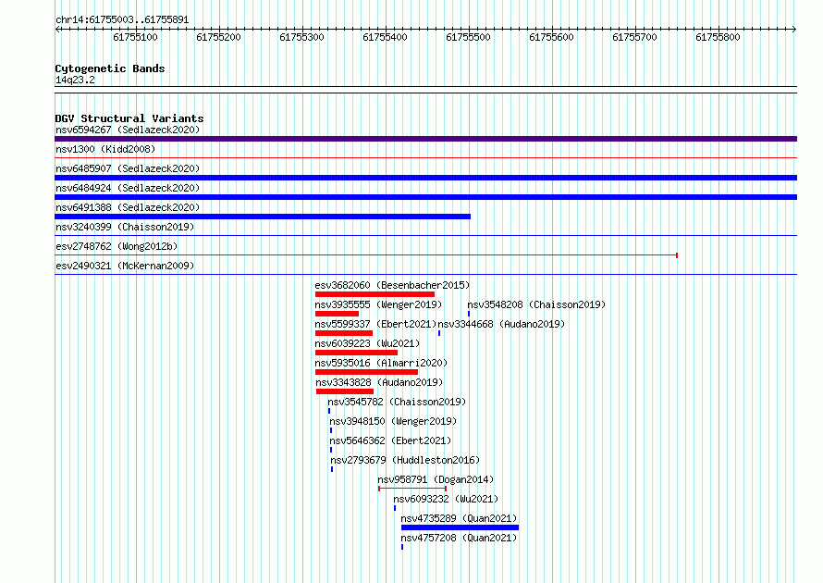Click ruler position 61755700
Image resolution: width=823 pixels, height=583 pixels.
(x=634, y=37)
